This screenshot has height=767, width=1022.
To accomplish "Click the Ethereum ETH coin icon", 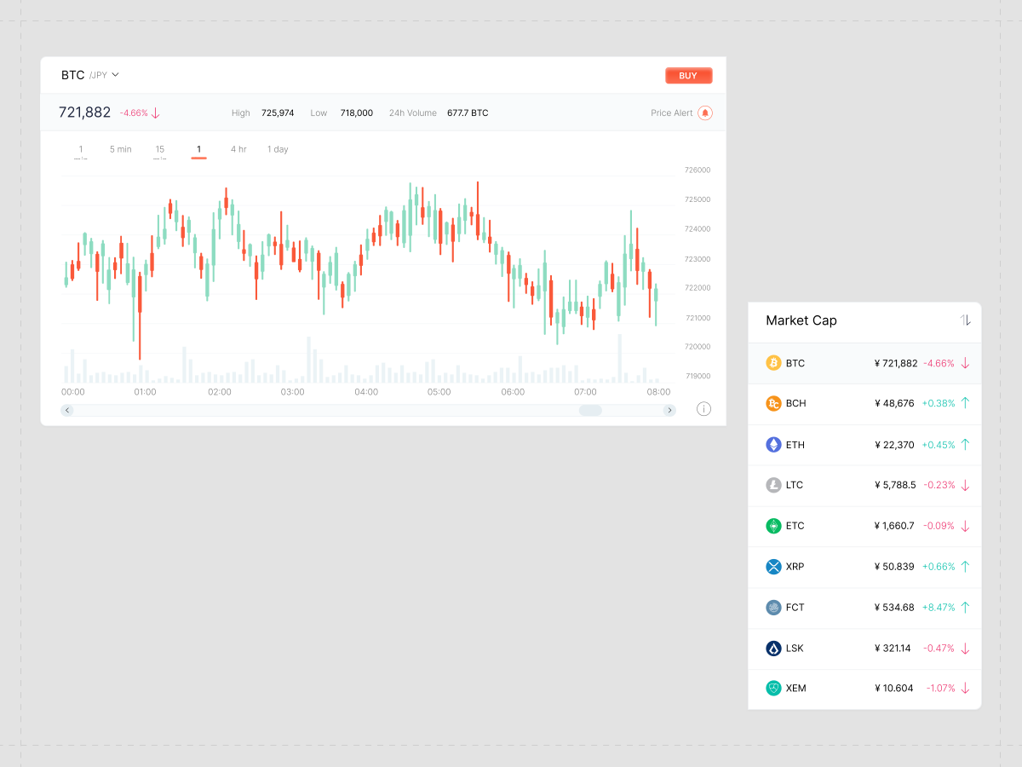I will coord(773,445).
